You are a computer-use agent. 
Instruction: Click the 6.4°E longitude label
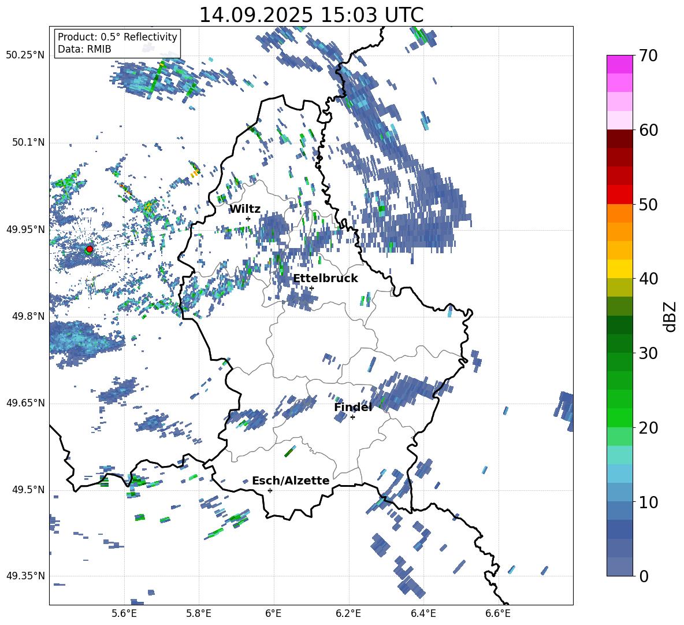coord(423,613)
